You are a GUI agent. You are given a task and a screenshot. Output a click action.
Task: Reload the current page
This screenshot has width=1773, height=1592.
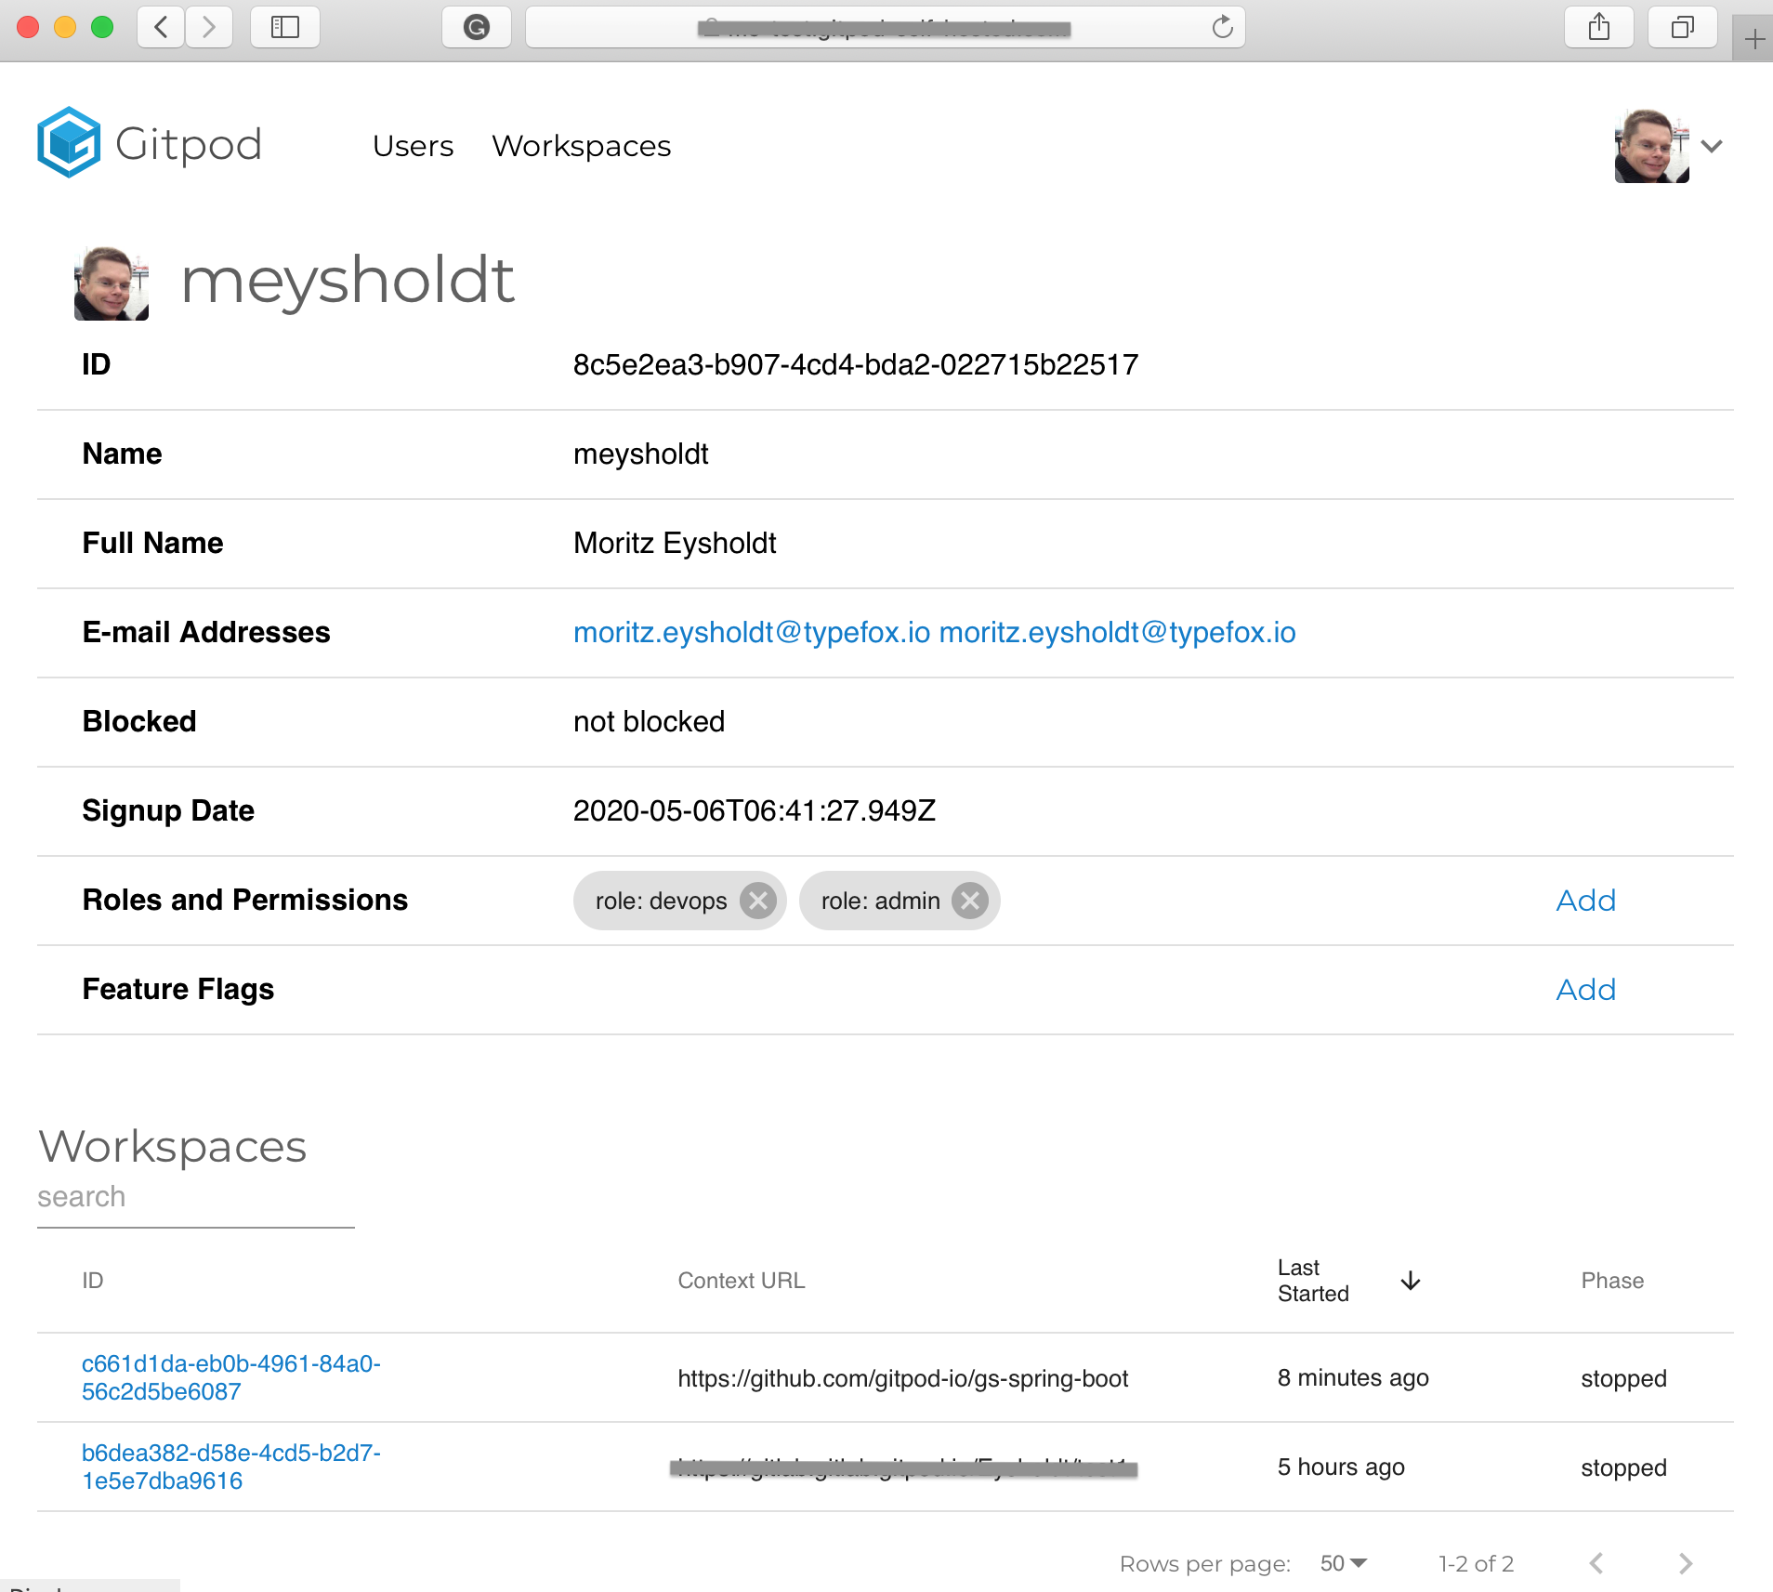pos(1221,27)
